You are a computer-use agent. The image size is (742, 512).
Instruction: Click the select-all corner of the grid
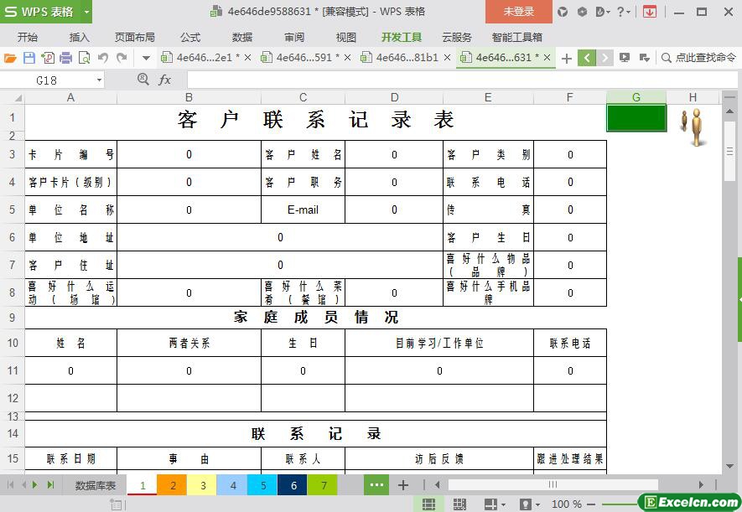(13, 98)
